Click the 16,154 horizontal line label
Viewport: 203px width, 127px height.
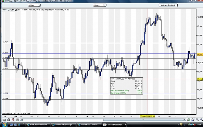tap(5, 93)
